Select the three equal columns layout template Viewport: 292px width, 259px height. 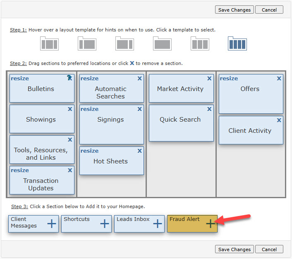click(x=200, y=43)
